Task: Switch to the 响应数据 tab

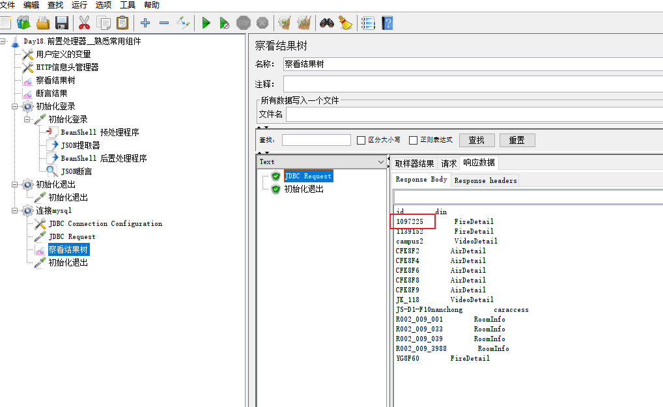Action: [x=479, y=163]
